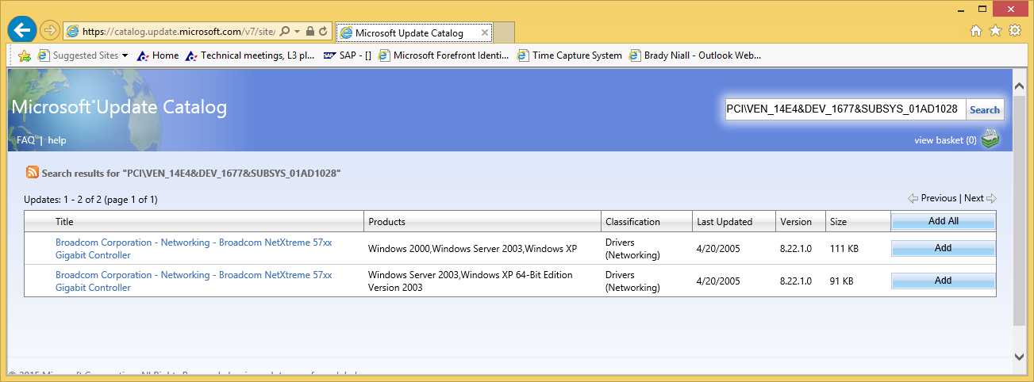Open the SAP bookmark
Screen dimensions: 1034x382
348,55
